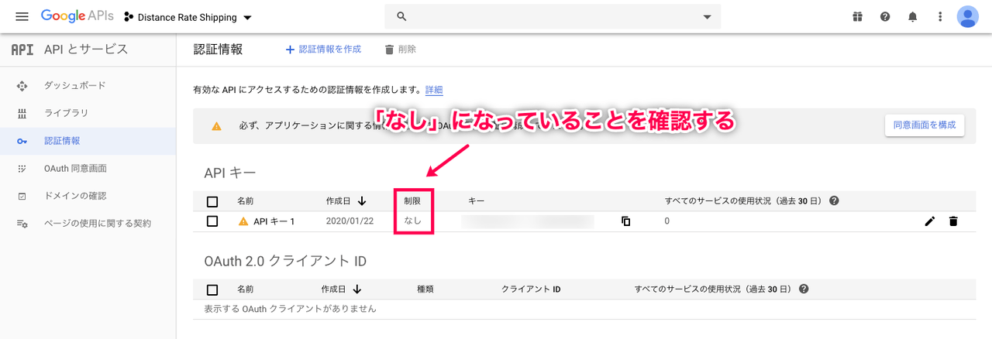
Task: Click the 削除 delete button
Action: 400,50
